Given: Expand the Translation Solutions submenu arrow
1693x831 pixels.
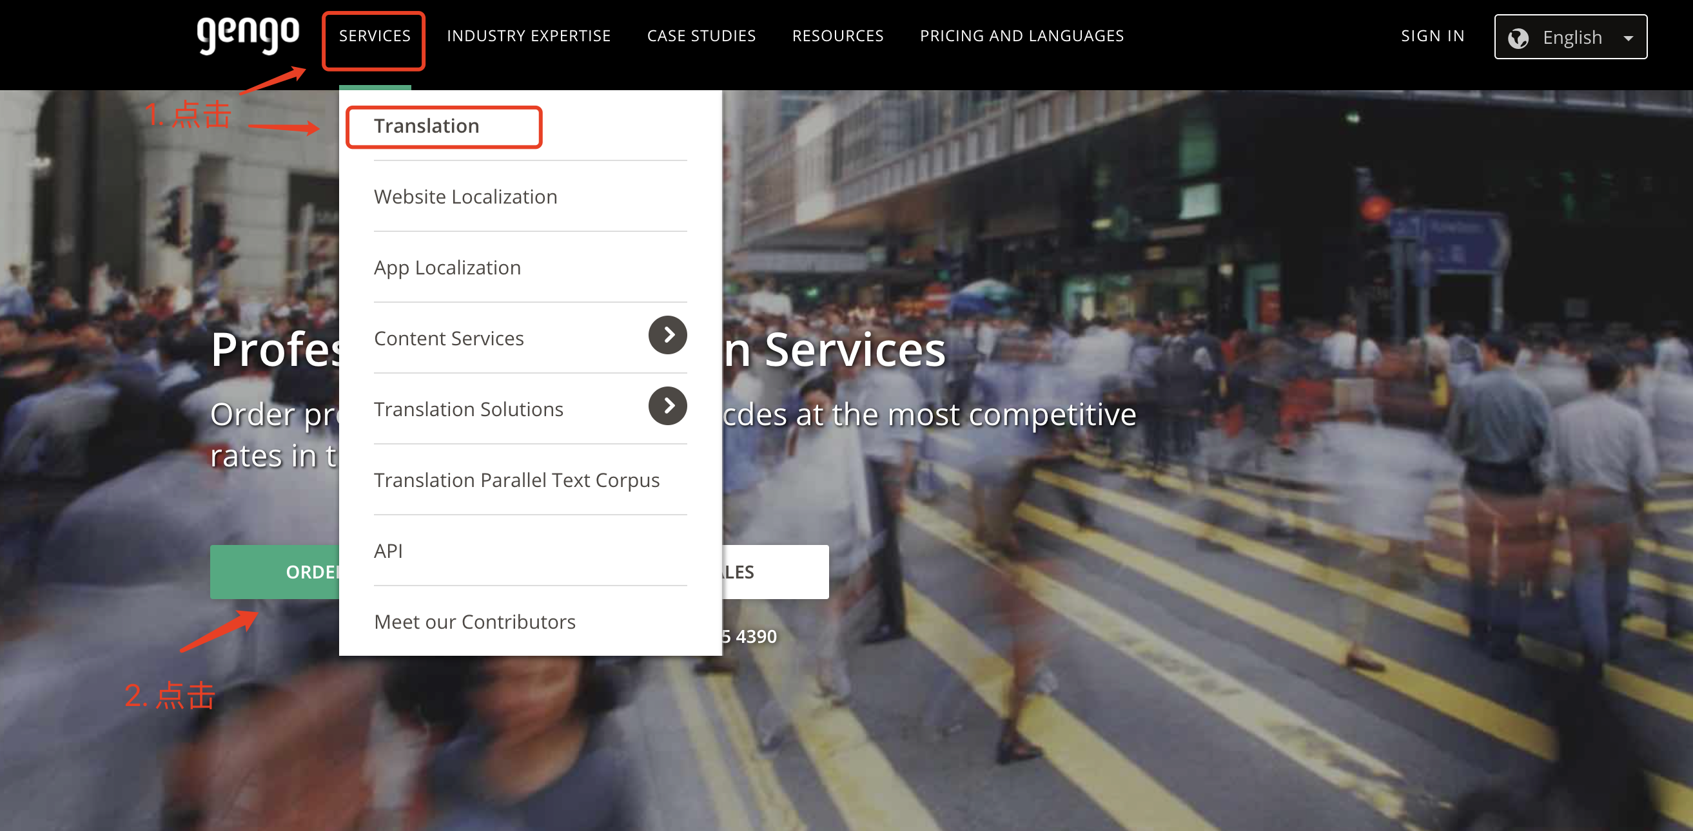Looking at the screenshot, I should pos(667,406).
